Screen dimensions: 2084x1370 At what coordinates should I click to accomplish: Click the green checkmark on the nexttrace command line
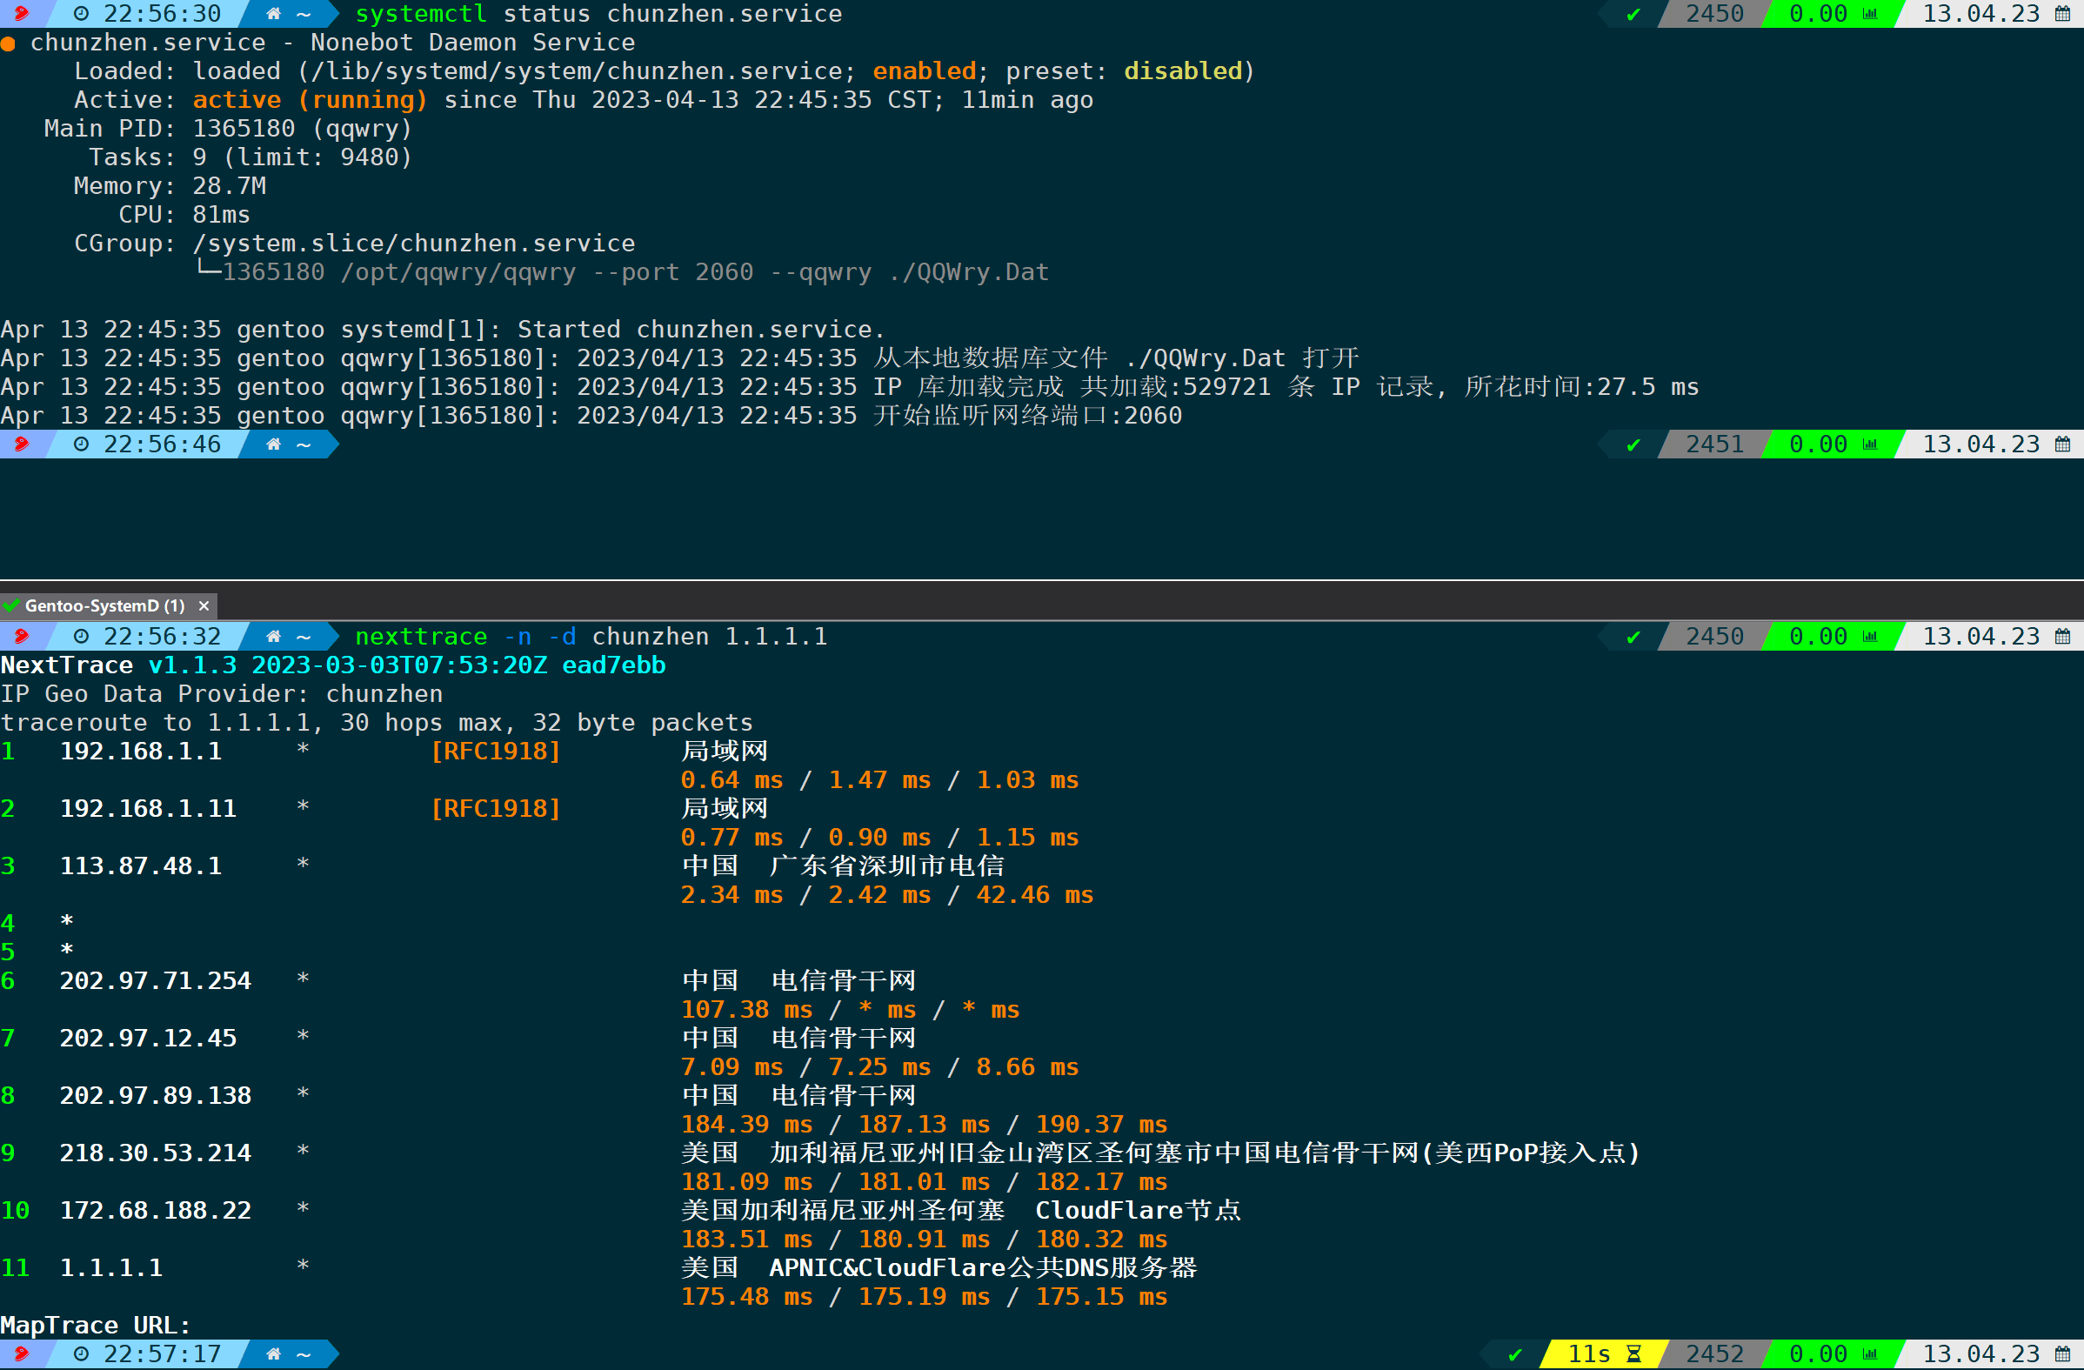click(1634, 637)
